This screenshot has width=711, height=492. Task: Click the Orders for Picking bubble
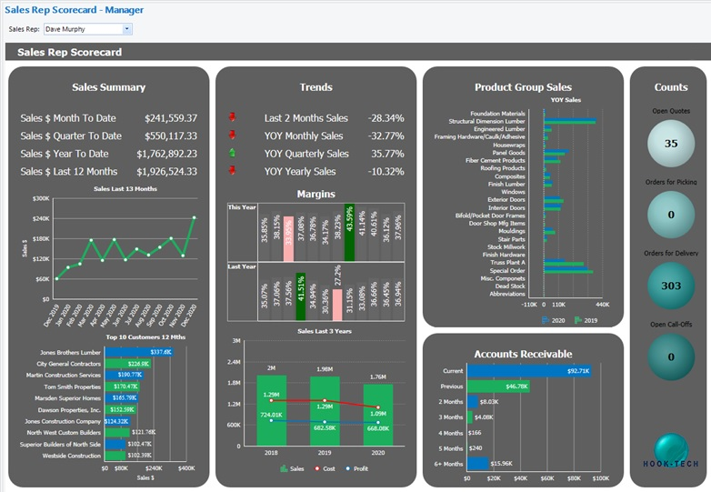click(x=671, y=215)
